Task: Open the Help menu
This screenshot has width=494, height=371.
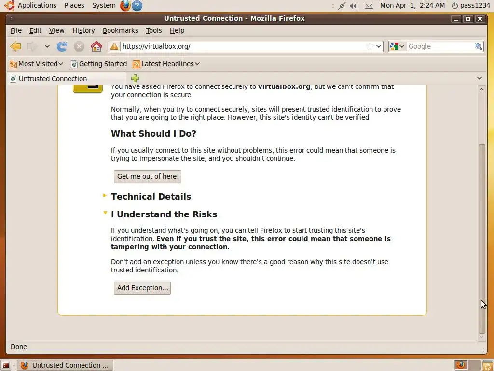Action: (177, 30)
